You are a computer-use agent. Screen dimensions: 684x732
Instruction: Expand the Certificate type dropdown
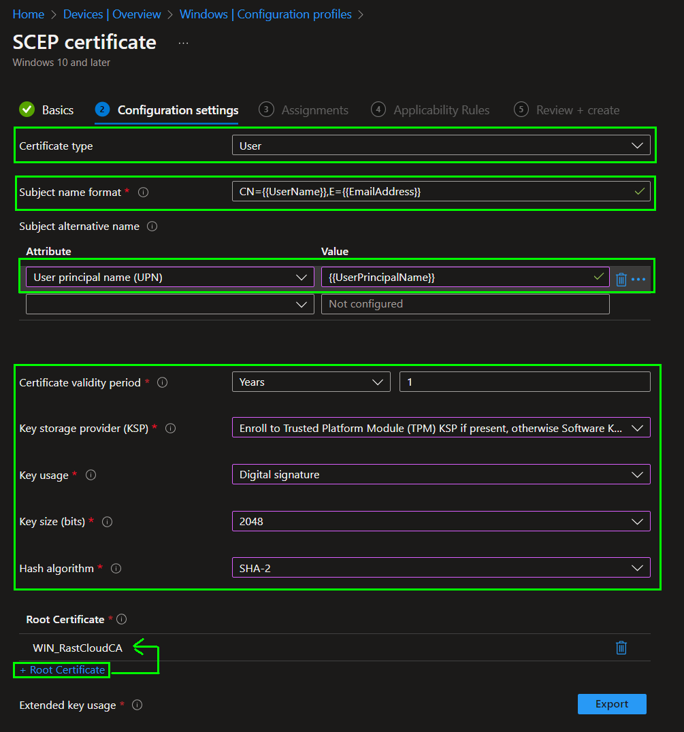tap(440, 146)
